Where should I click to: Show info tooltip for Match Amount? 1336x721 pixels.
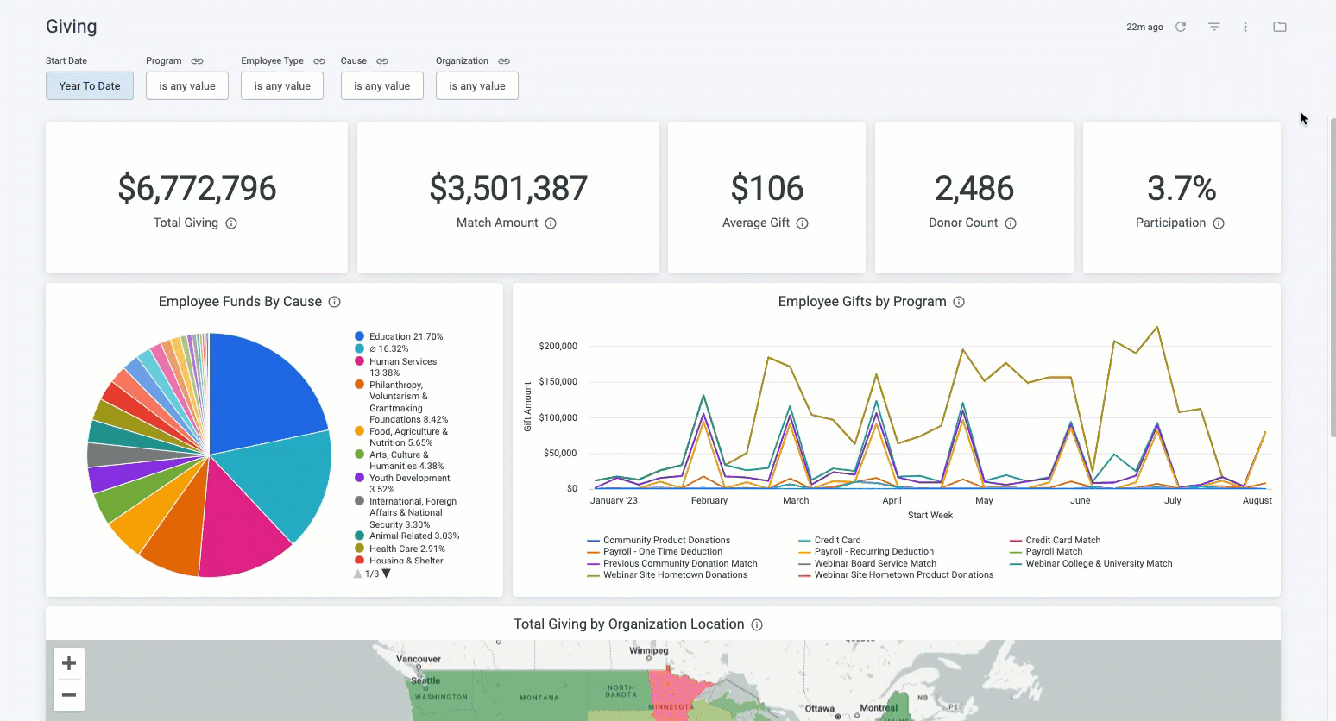point(551,223)
